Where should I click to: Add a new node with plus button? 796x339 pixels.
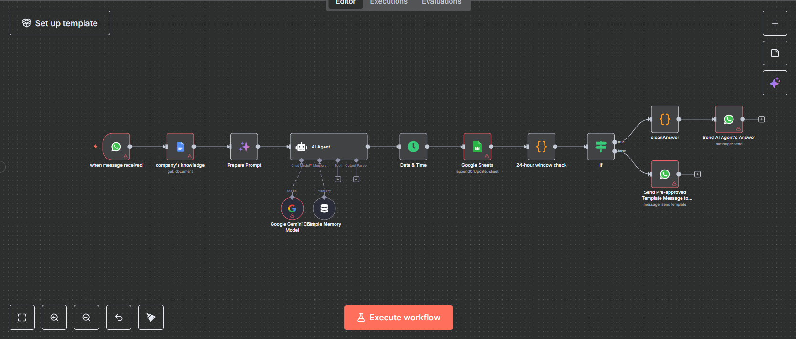775,23
